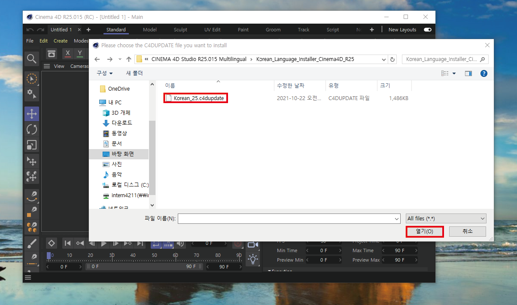Viewport: 517px width, 305px height.
Task: Open the Create menu in Cinema 4D
Action: [x=61, y=41]
